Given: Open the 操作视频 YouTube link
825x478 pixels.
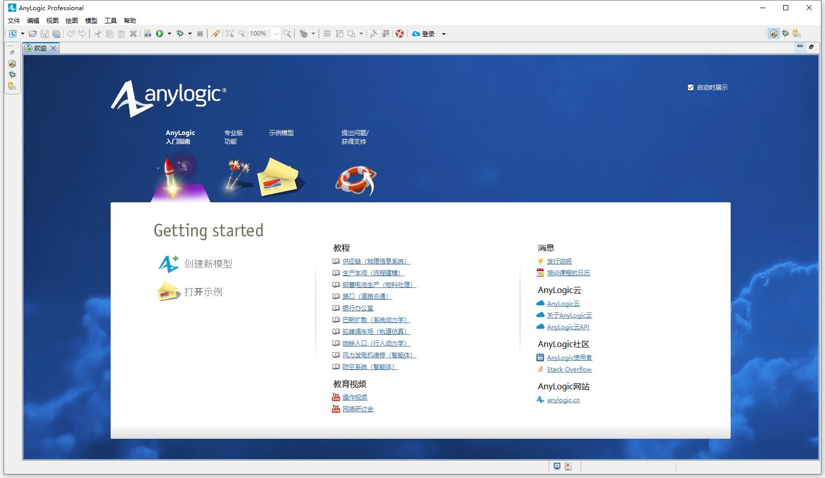Looking at the screenshot, I should point(355,397).
